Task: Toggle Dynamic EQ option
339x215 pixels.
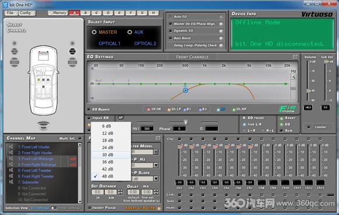Action: (221, 31)
